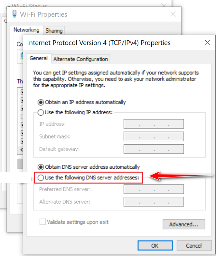
Task: Click the Subnet mask field
Action: tap(154, 137)
